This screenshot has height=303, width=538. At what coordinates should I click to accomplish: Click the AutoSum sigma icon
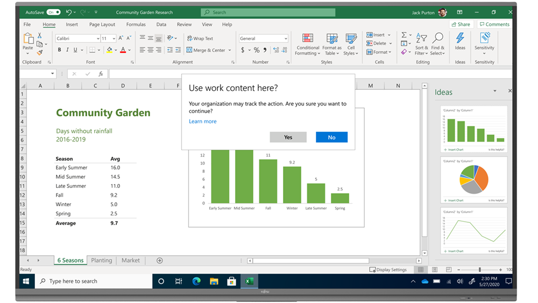click(x=404, y=34)
